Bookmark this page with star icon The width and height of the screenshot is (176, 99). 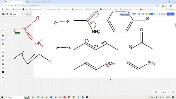tap(158, 6)
